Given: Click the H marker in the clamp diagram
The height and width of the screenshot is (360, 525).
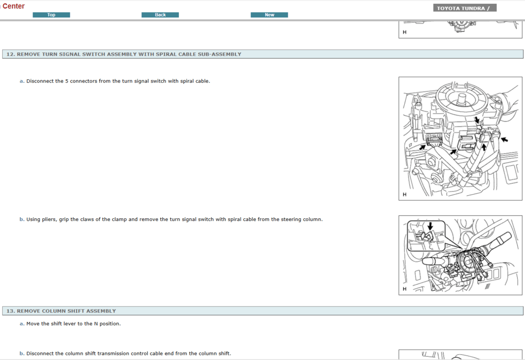Looking at the screenshot, I should pos(403,288).
